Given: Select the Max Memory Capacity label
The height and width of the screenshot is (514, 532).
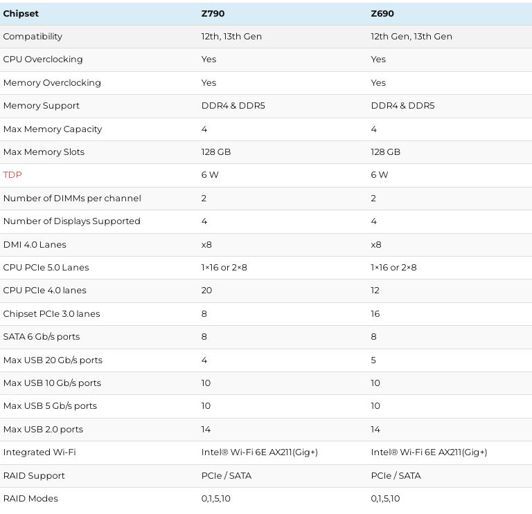Looking at the screenshot, I should coord(53,129).
